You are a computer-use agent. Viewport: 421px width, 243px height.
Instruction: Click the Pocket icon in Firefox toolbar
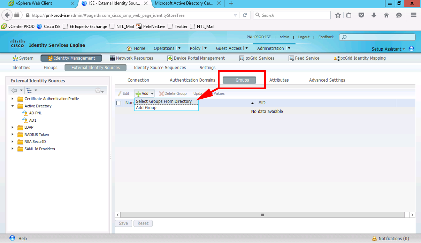361,15
